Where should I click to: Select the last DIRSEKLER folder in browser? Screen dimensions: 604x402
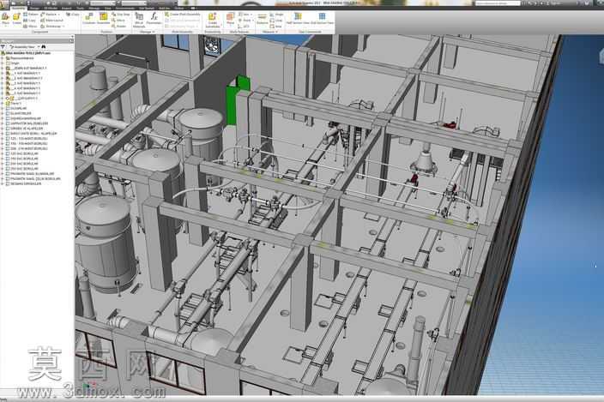tap(24, 183)
